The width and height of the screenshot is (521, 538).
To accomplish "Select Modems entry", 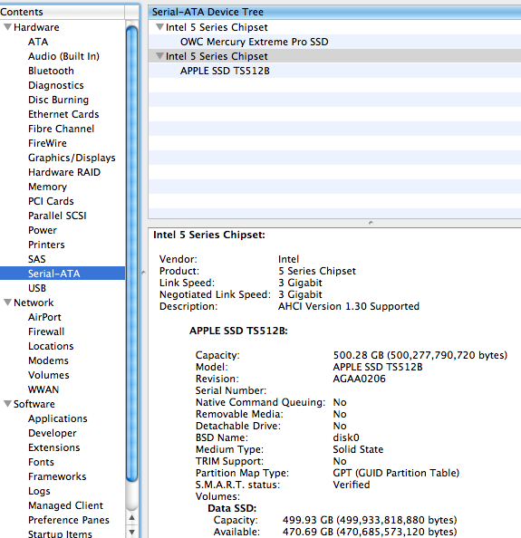I will [x=48, y=360].
